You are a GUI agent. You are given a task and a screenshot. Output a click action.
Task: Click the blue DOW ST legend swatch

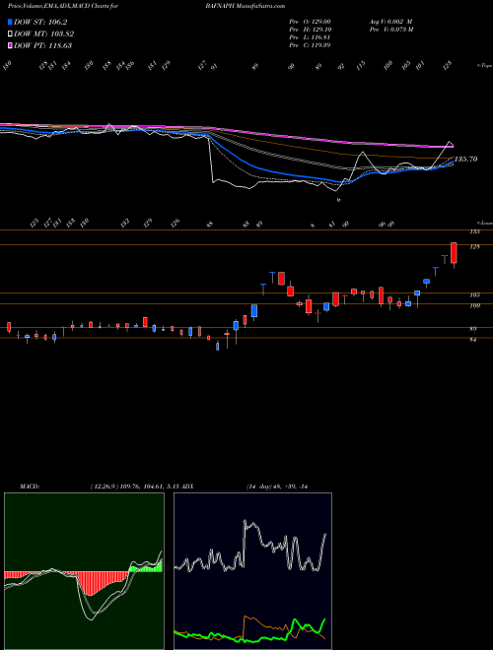(11, 23)
